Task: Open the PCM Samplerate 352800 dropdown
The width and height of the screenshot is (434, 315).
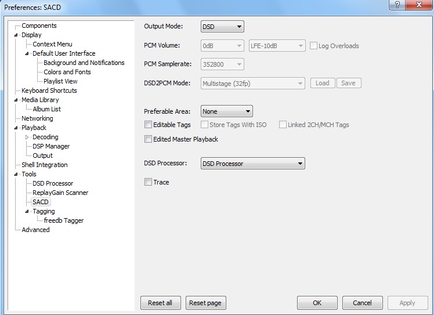Action: 222,64
